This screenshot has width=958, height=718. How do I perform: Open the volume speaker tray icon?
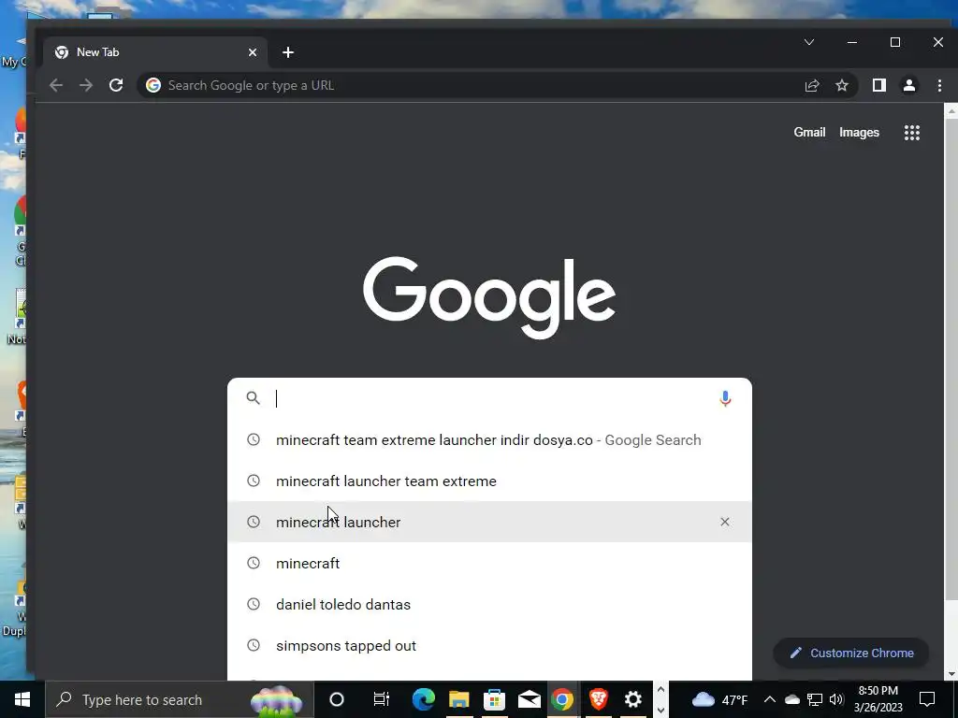coord(836,699)
